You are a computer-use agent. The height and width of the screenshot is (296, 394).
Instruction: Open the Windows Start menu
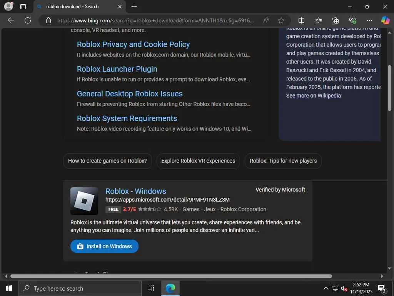click(x=9, y=288)
